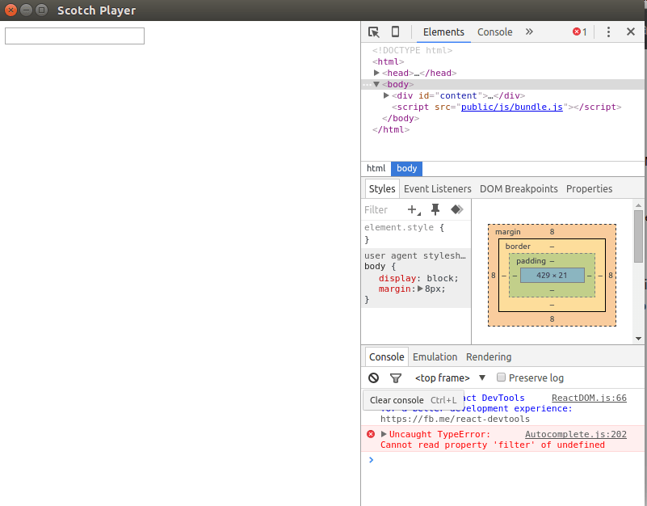647x506 pixels.
Task: Add a new style rule plus icon
Action: pyautogui.click(x=414, y=210)
